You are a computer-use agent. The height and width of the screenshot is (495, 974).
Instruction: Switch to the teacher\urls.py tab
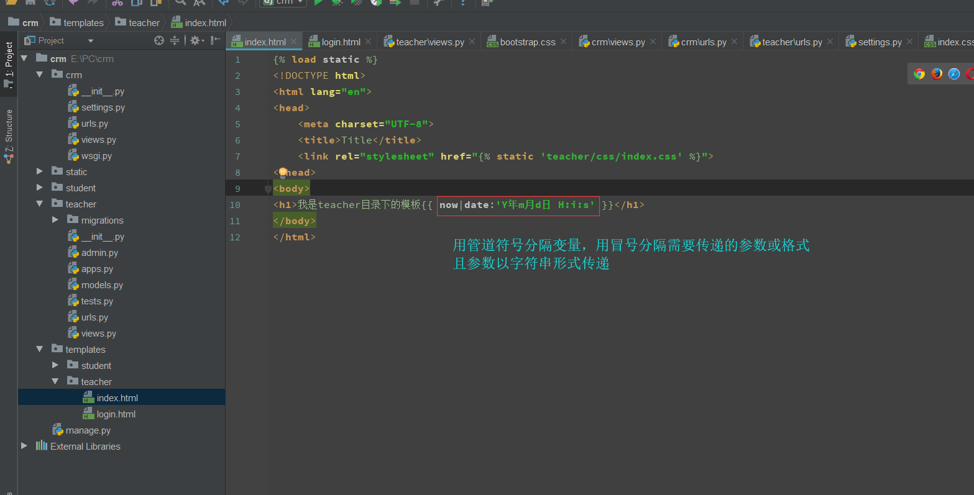click(x=792, y=42)
